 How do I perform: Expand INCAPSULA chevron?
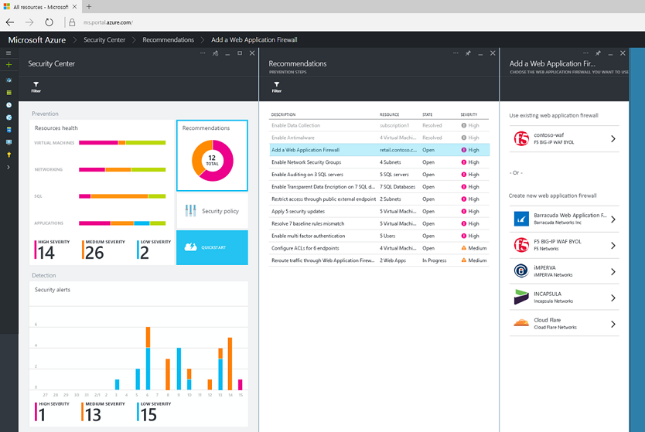pos(613,298)
